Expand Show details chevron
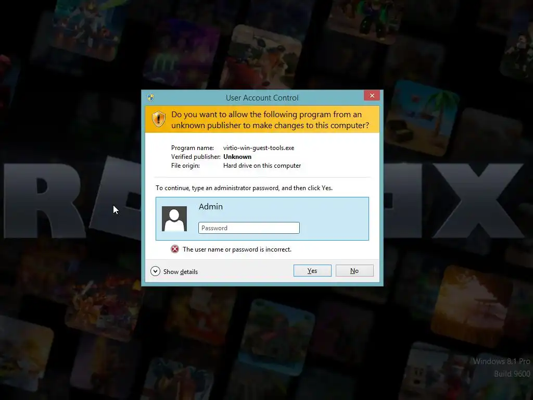Screen dimensions: 533x400 155,271
